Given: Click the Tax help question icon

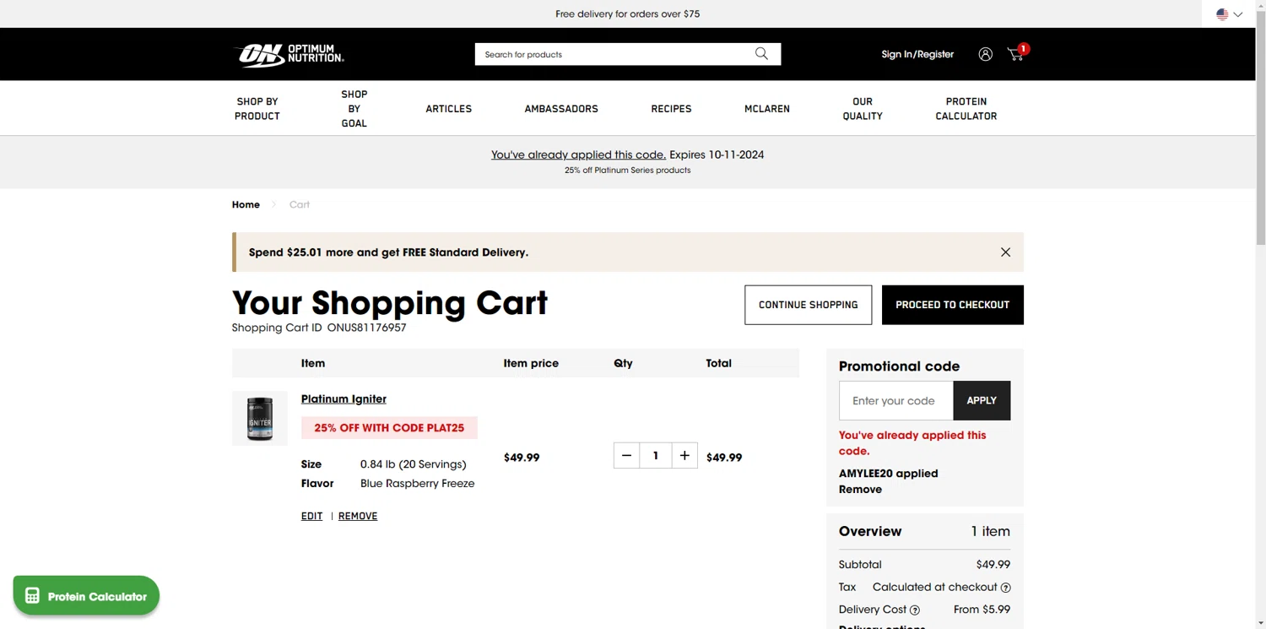Looking at the screenshot, I should 1005,588.
